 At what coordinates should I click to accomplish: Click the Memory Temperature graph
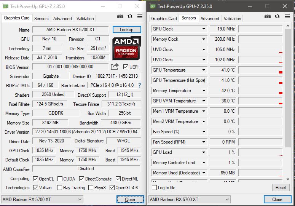pos(260,91)
